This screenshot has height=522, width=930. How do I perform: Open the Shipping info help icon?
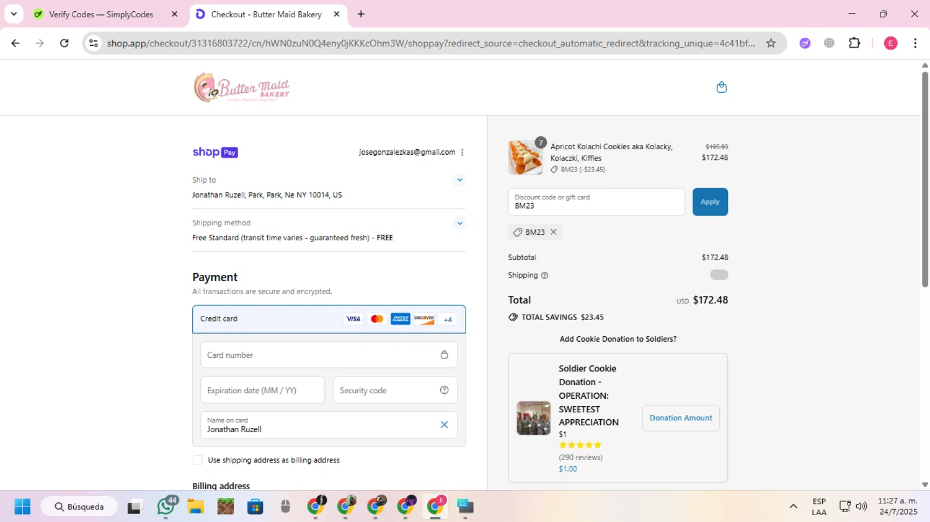click(x=544, y=276)
